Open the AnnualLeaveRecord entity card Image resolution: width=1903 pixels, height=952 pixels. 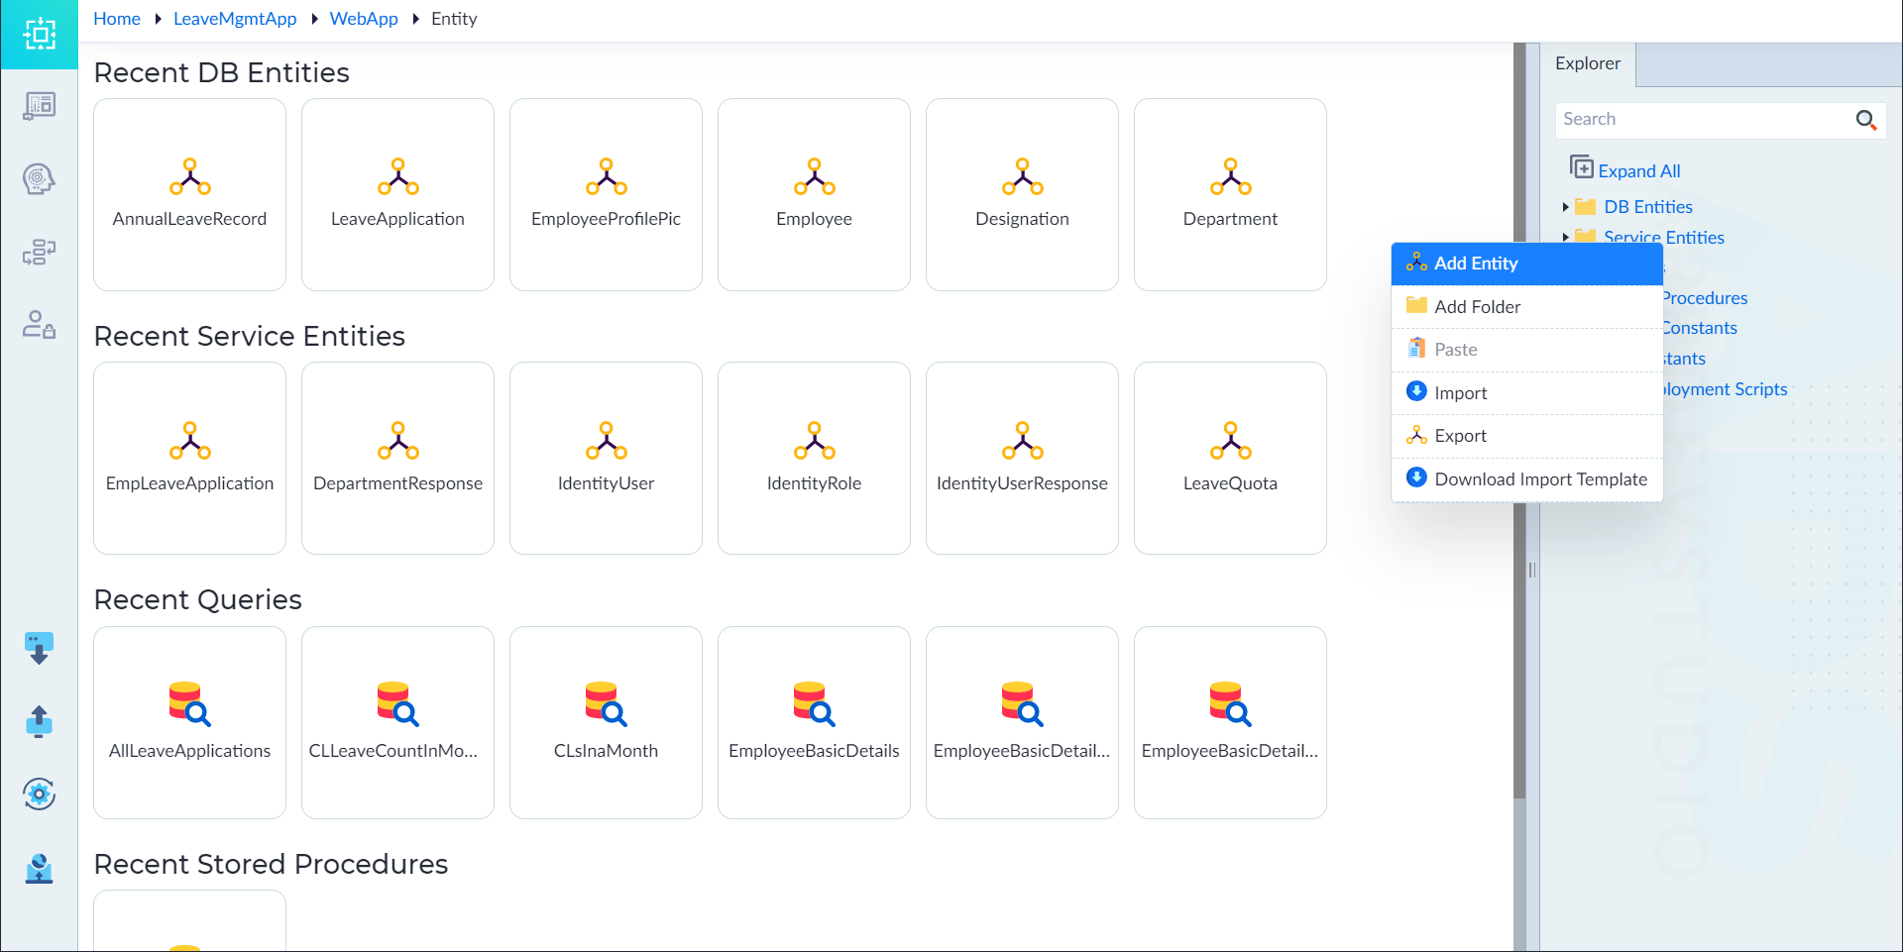click(x=189, y=194)
